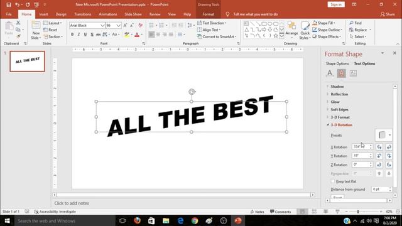Viewport: 402px width, 226px height.
Task: Click the Undo arrow icon
Action: click(17, 4)
